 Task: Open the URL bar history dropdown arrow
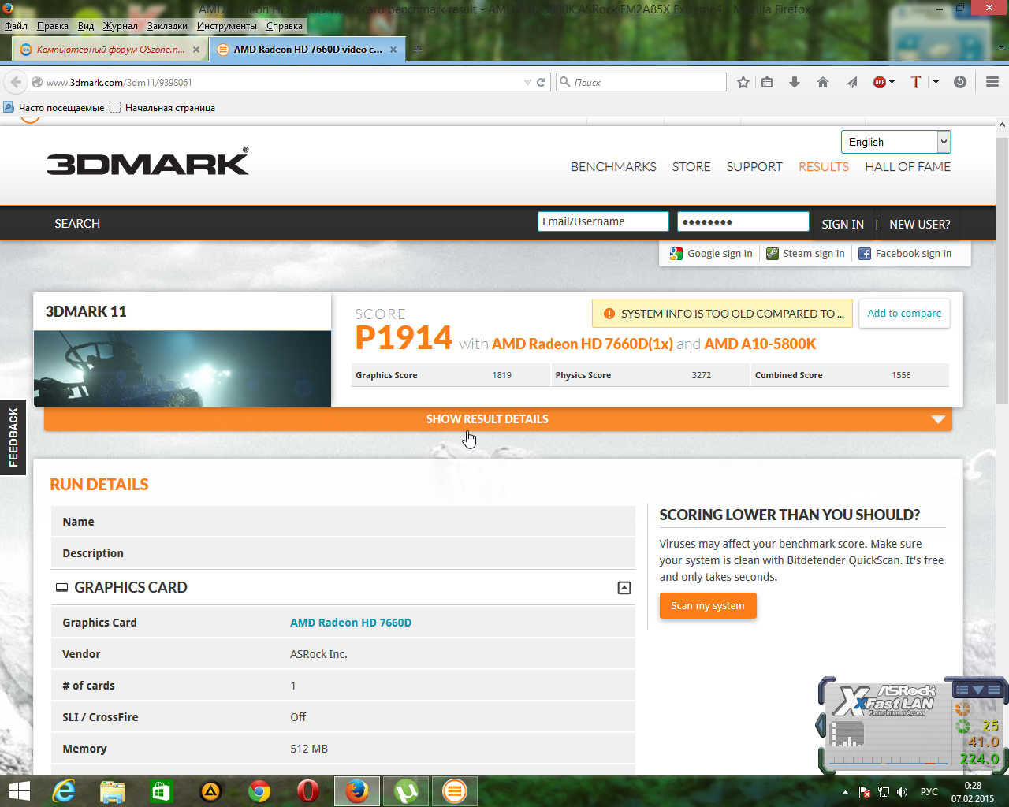click(527, 82)
